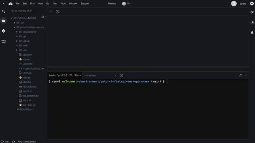
Task: Open the Outline panel icon on right sidebar
Action: pyautogui.click(x=252, y=22)
